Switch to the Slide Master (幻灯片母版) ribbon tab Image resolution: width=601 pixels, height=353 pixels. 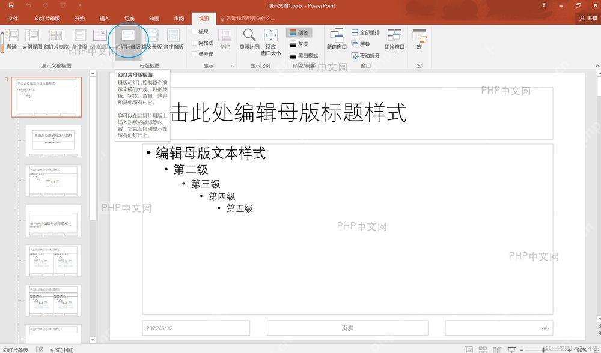(47, 19)
